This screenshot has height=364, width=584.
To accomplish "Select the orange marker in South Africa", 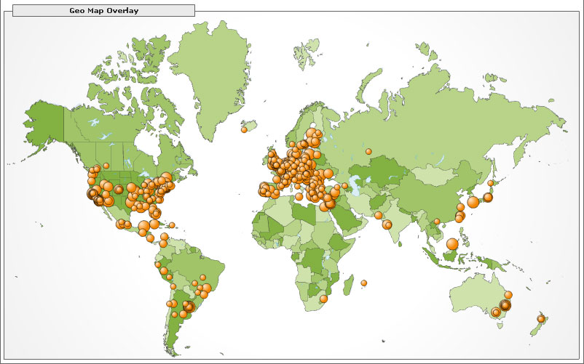I will [x=323, y=299].
